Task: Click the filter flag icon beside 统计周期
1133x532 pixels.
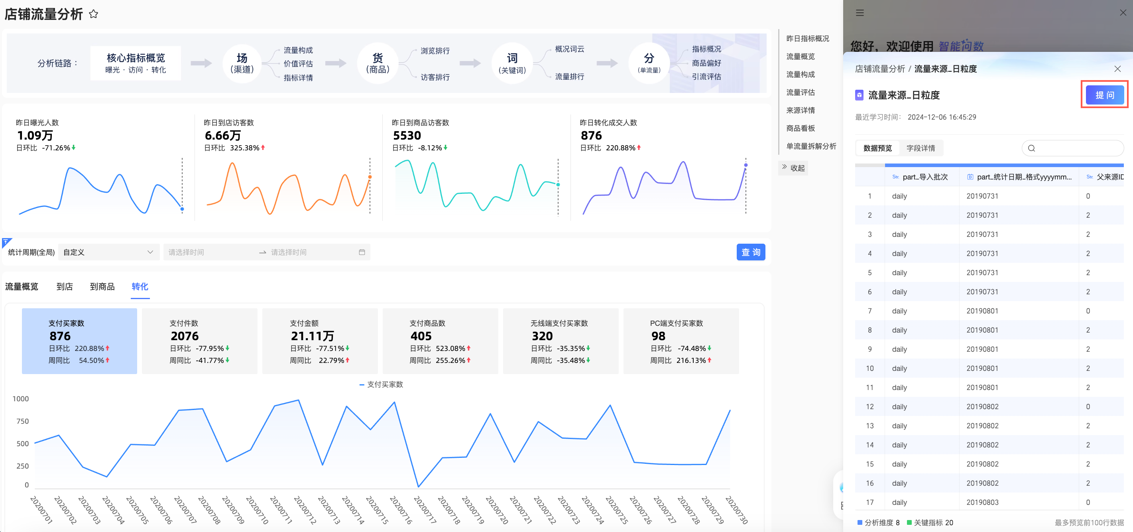Action: click(x=6, y=242)
